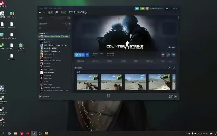
Task: Click the Steam icon in the taskbar
Action: (x=34, y=133)
